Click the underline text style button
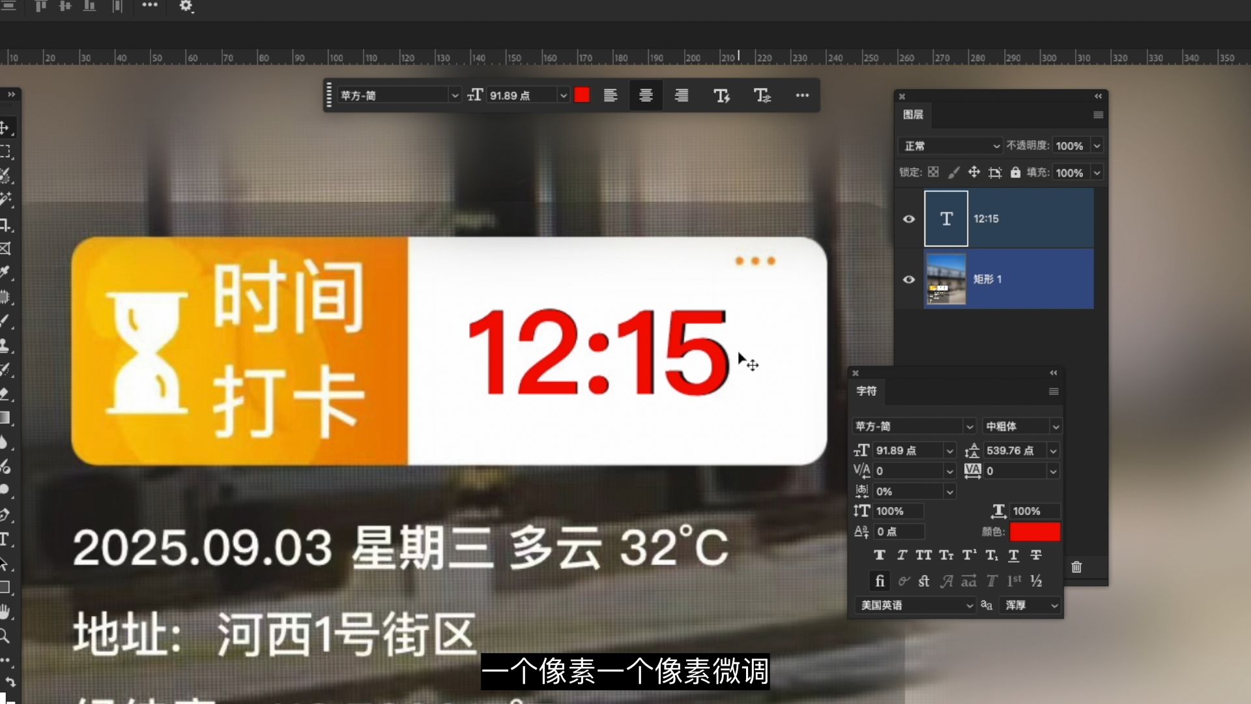Screen dimensions: 1251x704 coord(1014,555)
